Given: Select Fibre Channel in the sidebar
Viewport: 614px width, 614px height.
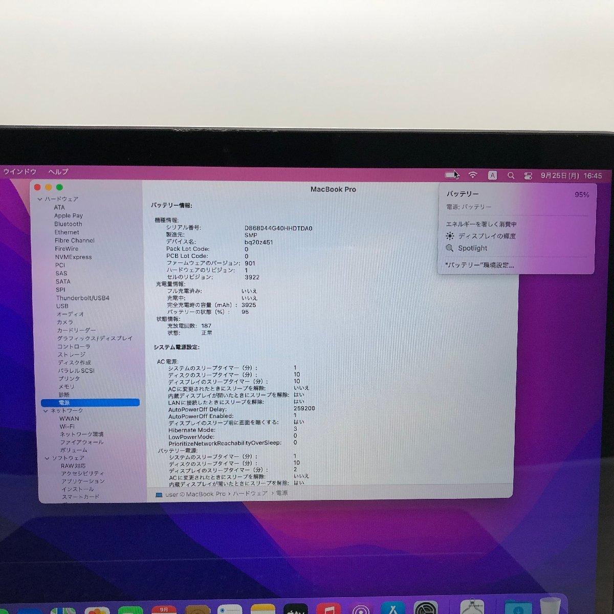Looking at the screenshot, I should 75,240.
